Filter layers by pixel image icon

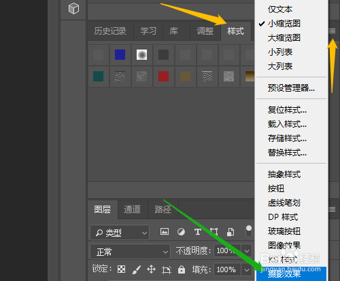[x=165, y=231]
